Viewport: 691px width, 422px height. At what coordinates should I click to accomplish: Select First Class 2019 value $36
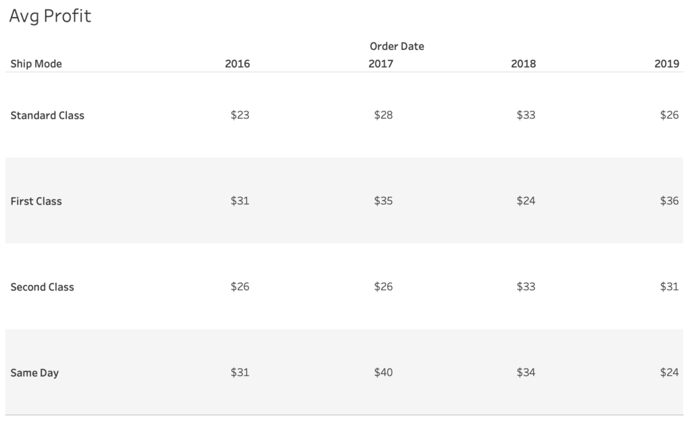click(669, 201)
